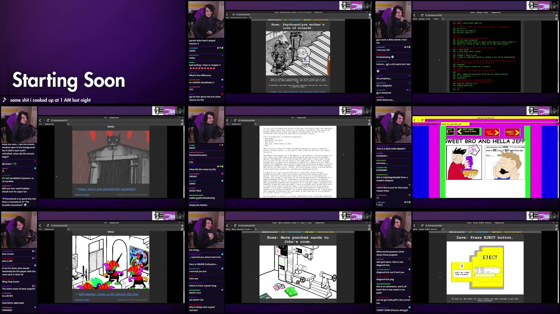Click back arrow in /homestuck/584 window
The width and height of the screenshot is (560, 314).
point(414,225)
